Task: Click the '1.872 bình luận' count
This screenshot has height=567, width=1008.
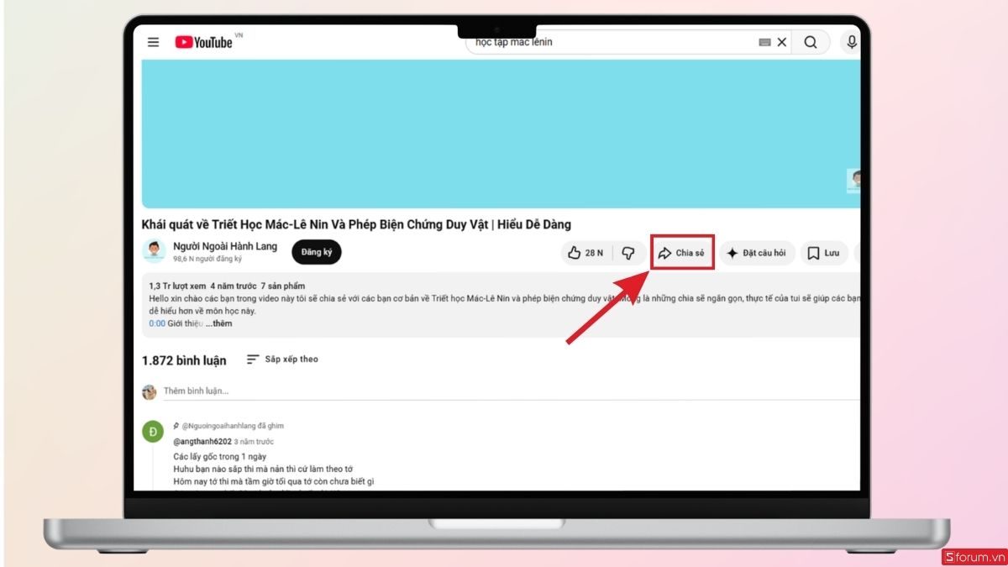Action: click(x=184, y=360)
